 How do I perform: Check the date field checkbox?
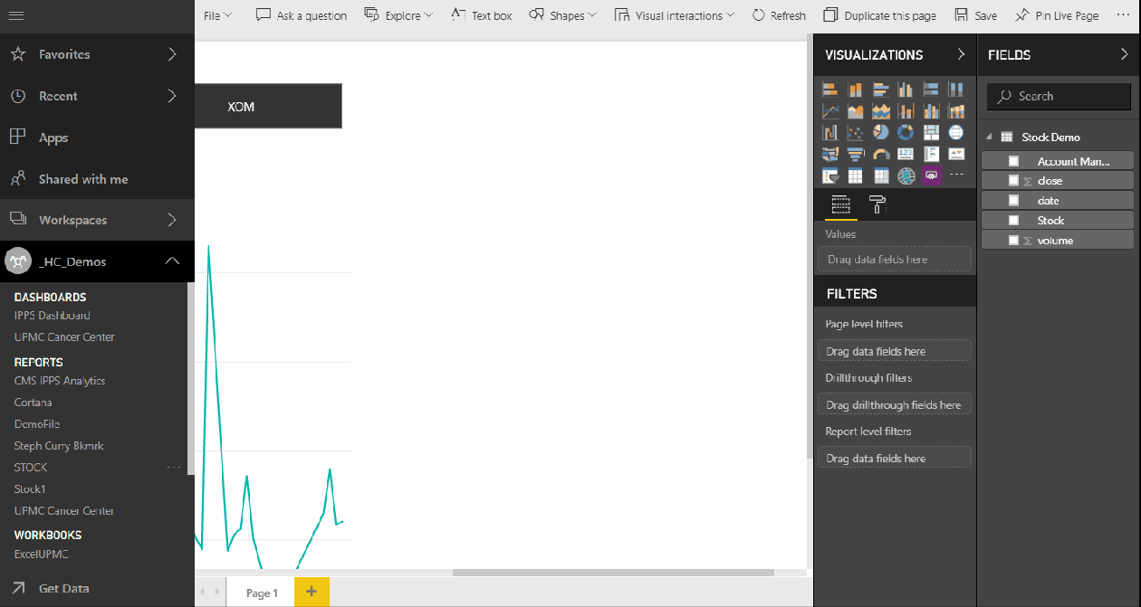tap(1014, 201)
